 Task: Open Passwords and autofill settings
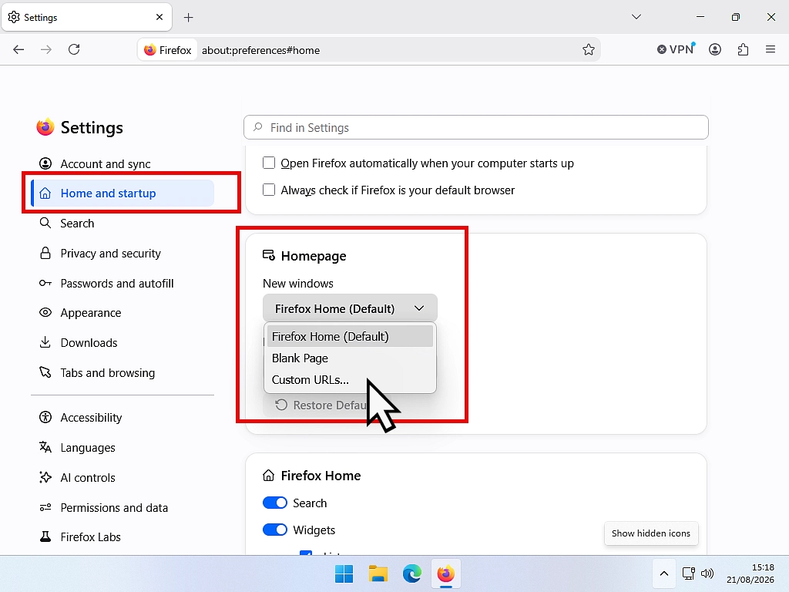point(123,284)
